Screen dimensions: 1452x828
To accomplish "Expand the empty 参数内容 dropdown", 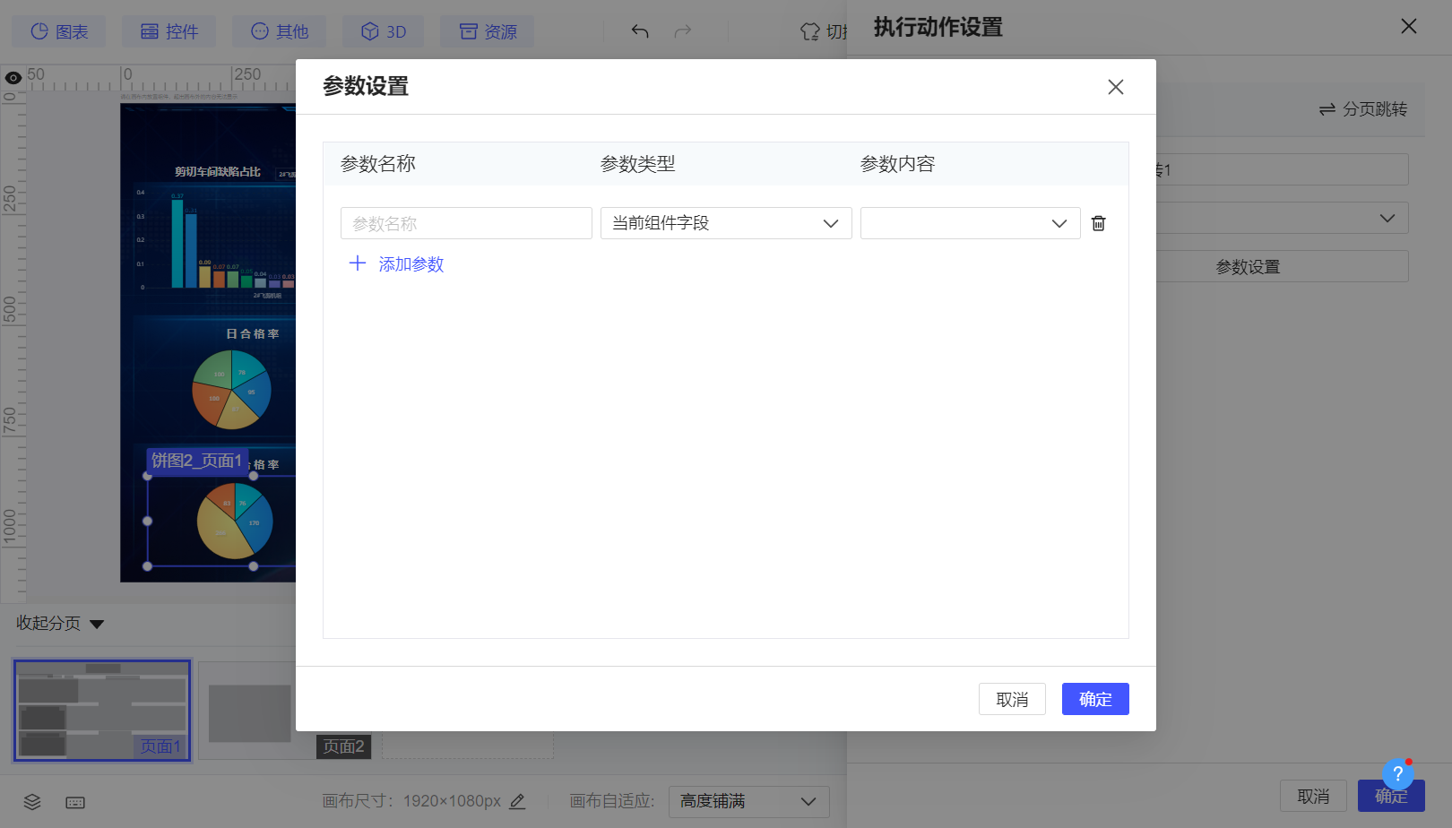I will coord(970,223).
